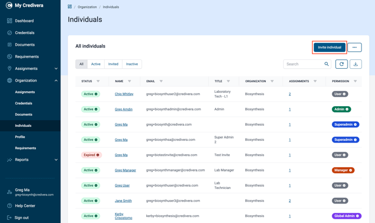Open Greg Manager's profile link
This screenshot has height=223, width=375.
pyautogui.click(x=125, y=170)
